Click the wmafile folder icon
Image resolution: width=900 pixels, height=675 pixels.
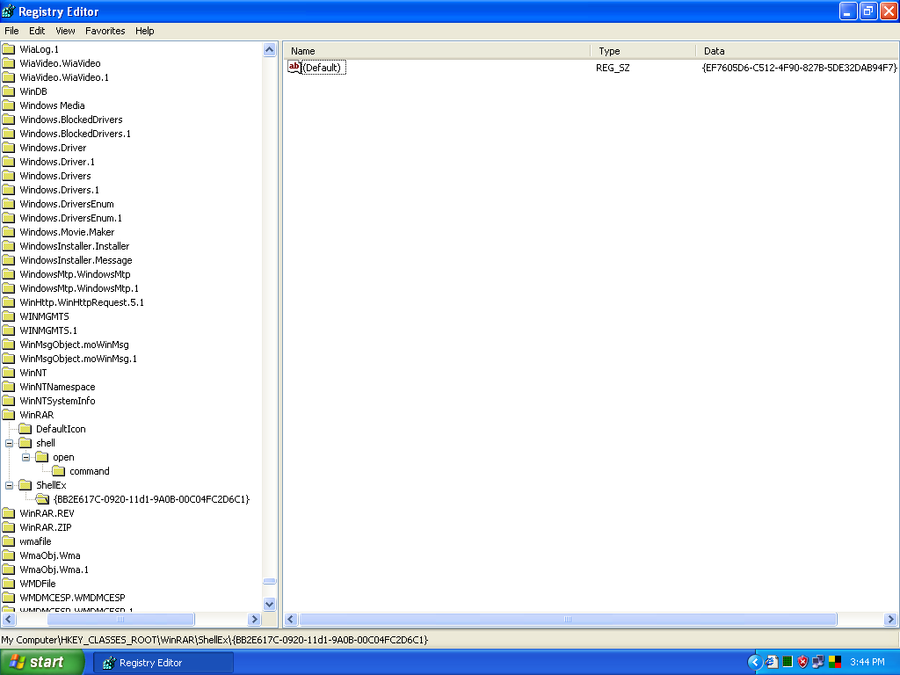pos(9,541)
